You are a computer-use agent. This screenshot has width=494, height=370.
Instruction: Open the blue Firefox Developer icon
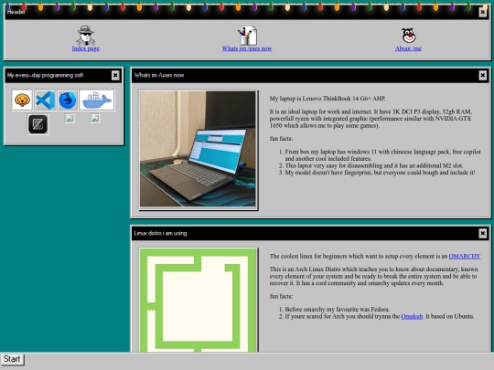click(x=68, y=100)
